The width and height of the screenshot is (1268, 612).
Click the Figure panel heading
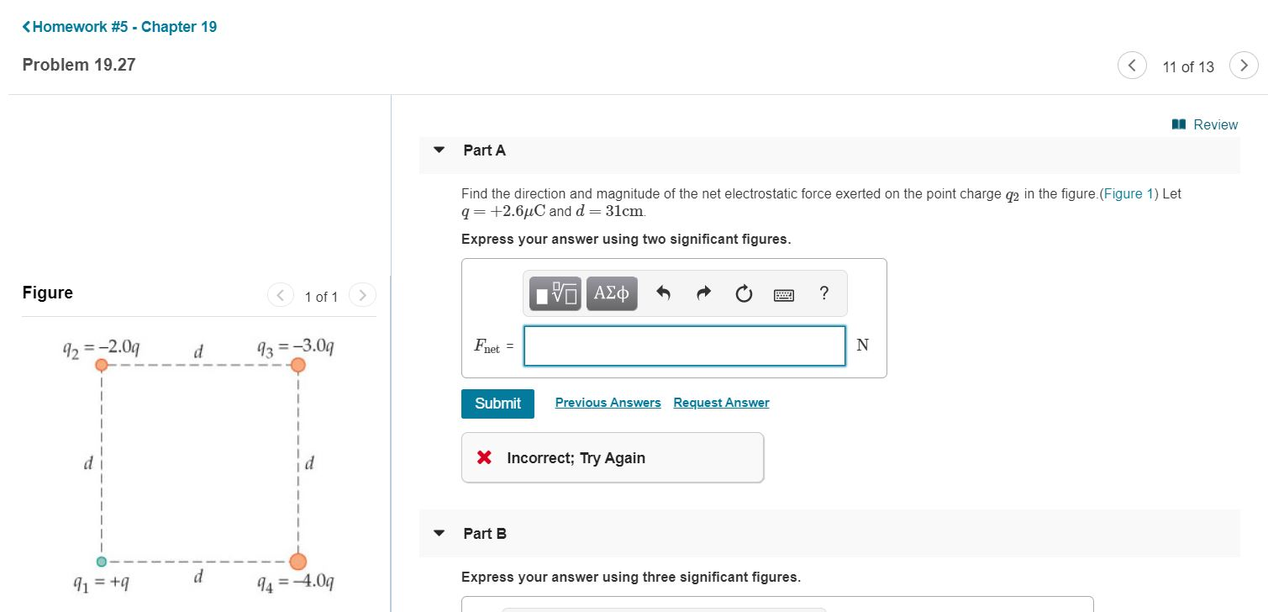coord(48,293)
